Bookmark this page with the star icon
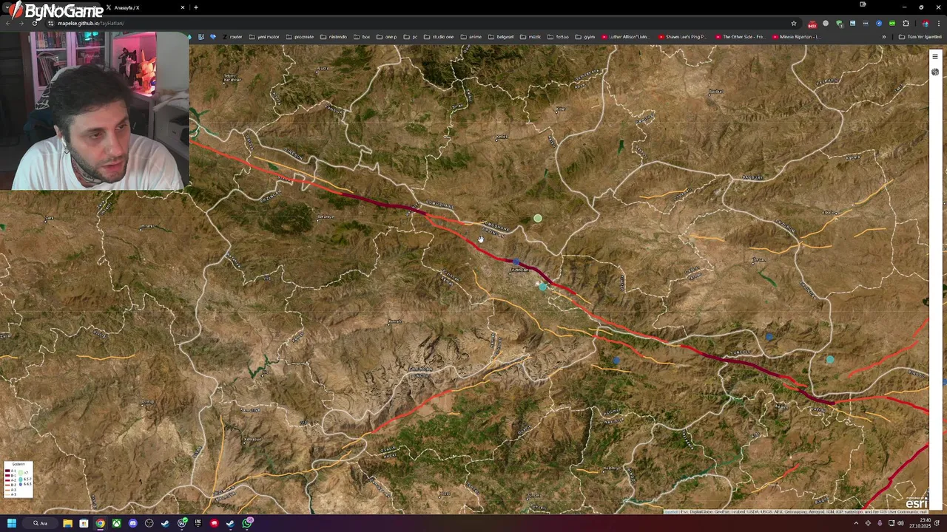 click(x=794, y=23)
